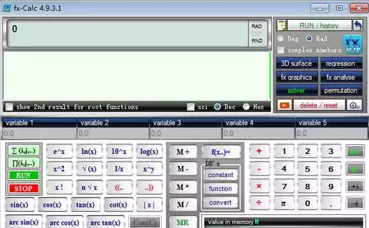Click the delete / reset button
369x228 pixels.
(319, 106)
